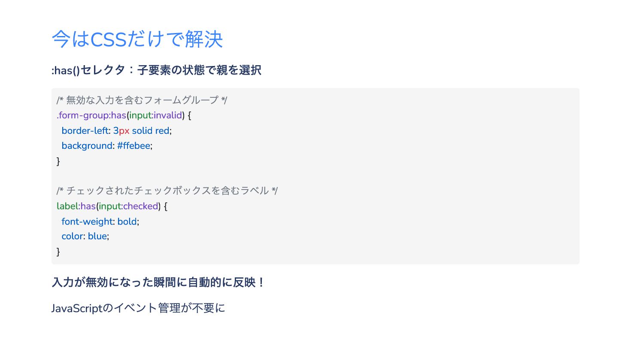This screenshot has width=631, height=355.
Task: Click the bold value
Action: pos(127,222)
